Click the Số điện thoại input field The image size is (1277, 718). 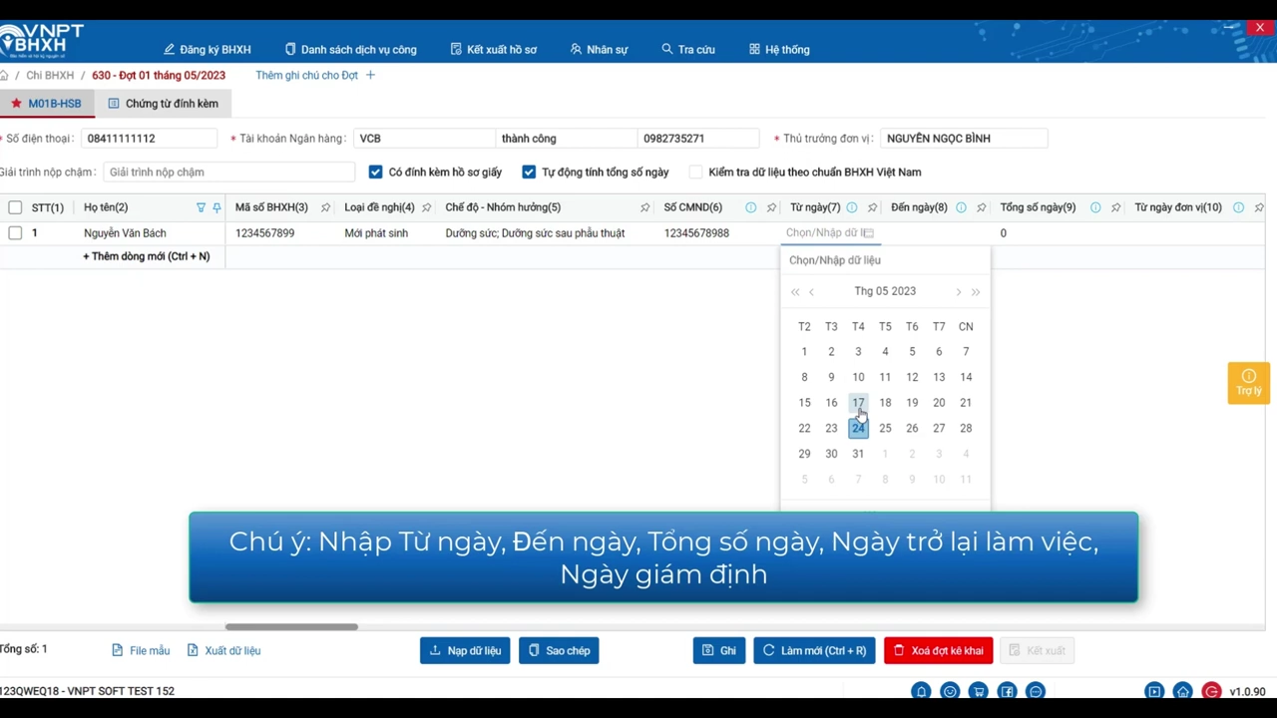pyautogui.click(x=149, y=139)
